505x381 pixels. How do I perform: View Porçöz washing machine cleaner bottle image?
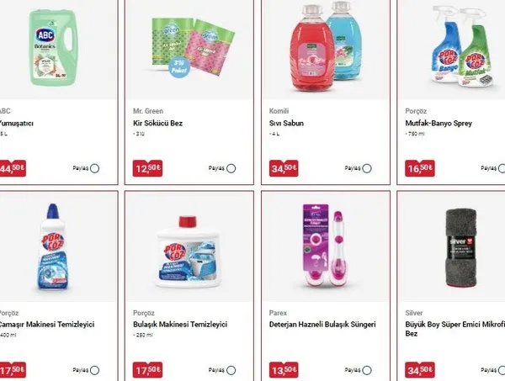tap(53, 247)
